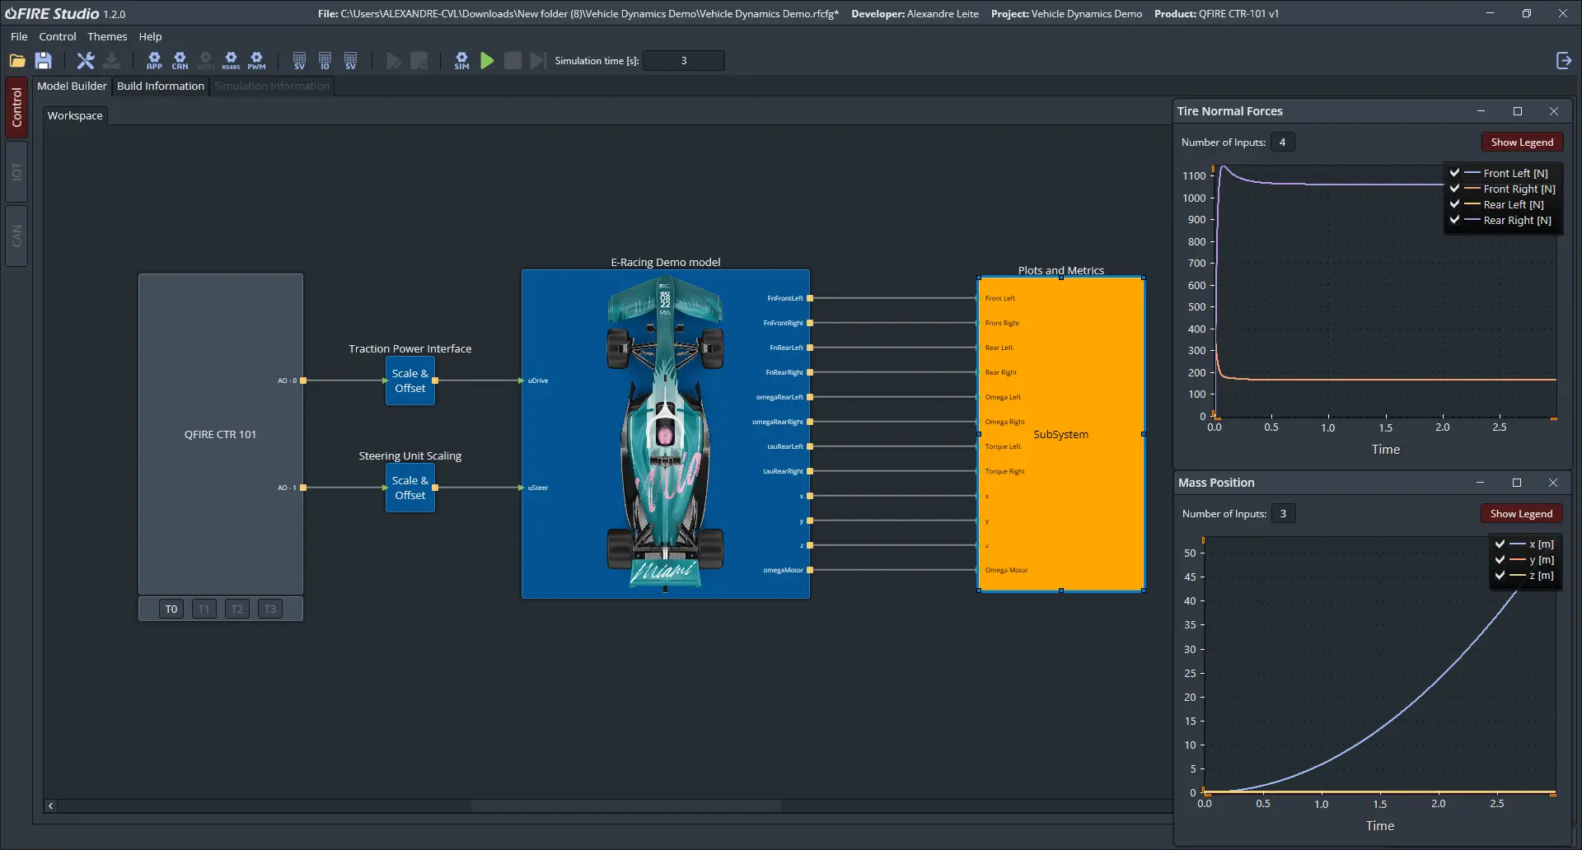Select the IOT side tab
This screenshot has height=850, width=1582.
coord(16,171)
